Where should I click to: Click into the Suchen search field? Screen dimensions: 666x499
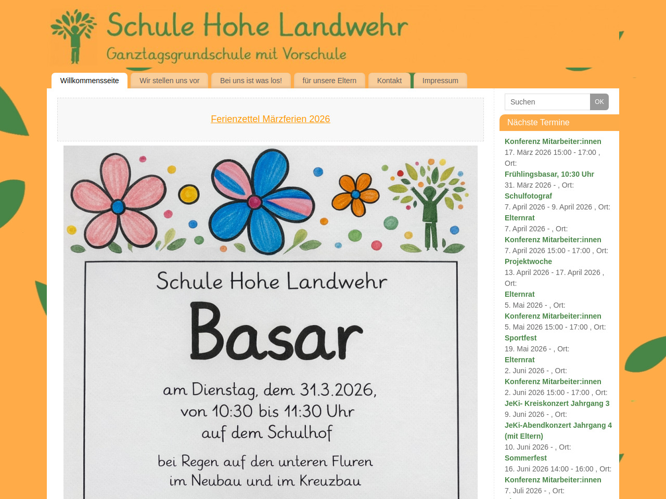[x=547, y=102]
